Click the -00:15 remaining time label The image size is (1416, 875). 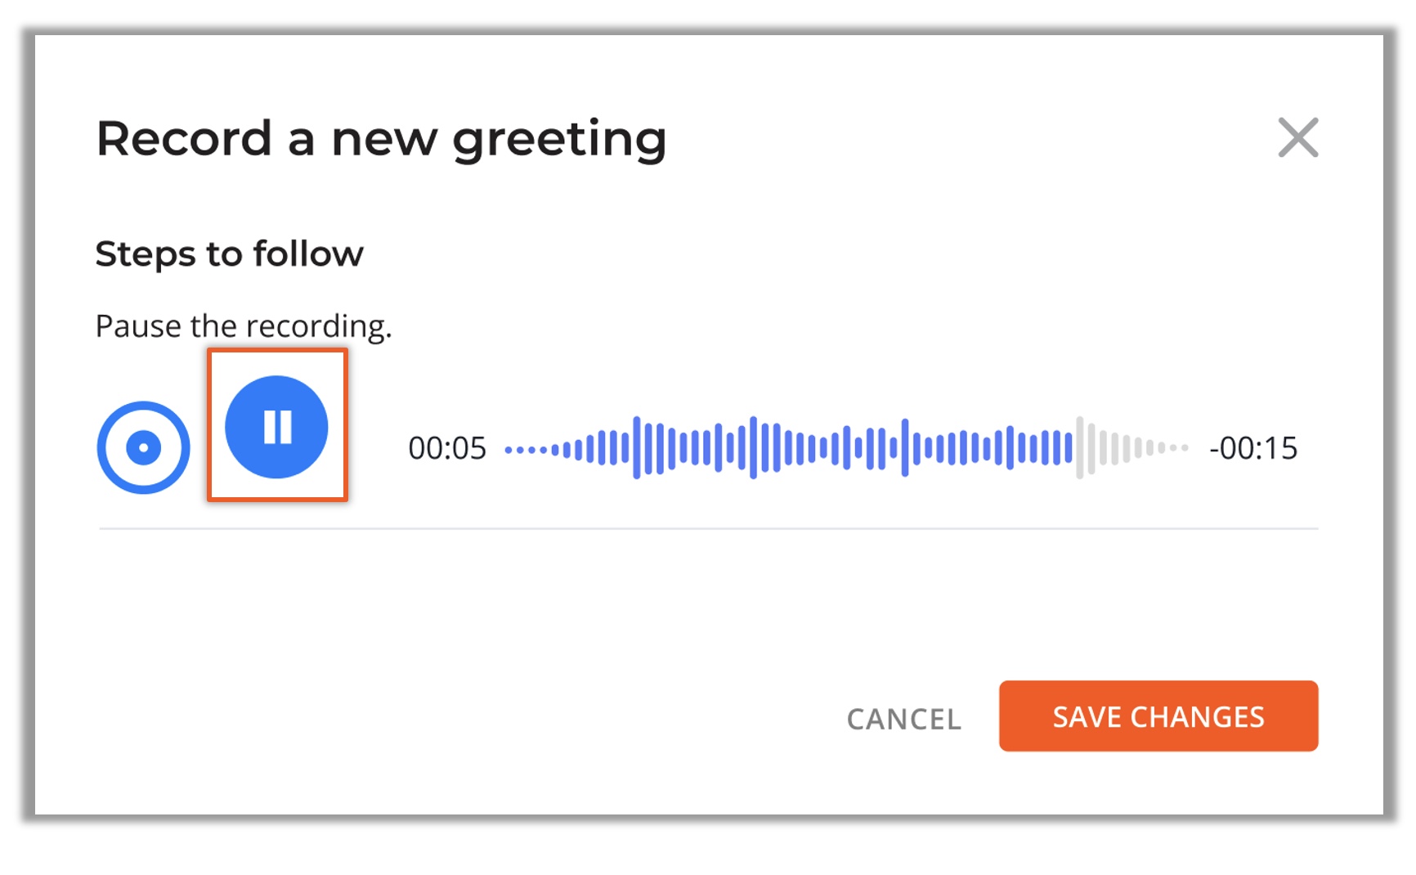click(x=1253, y=448)
